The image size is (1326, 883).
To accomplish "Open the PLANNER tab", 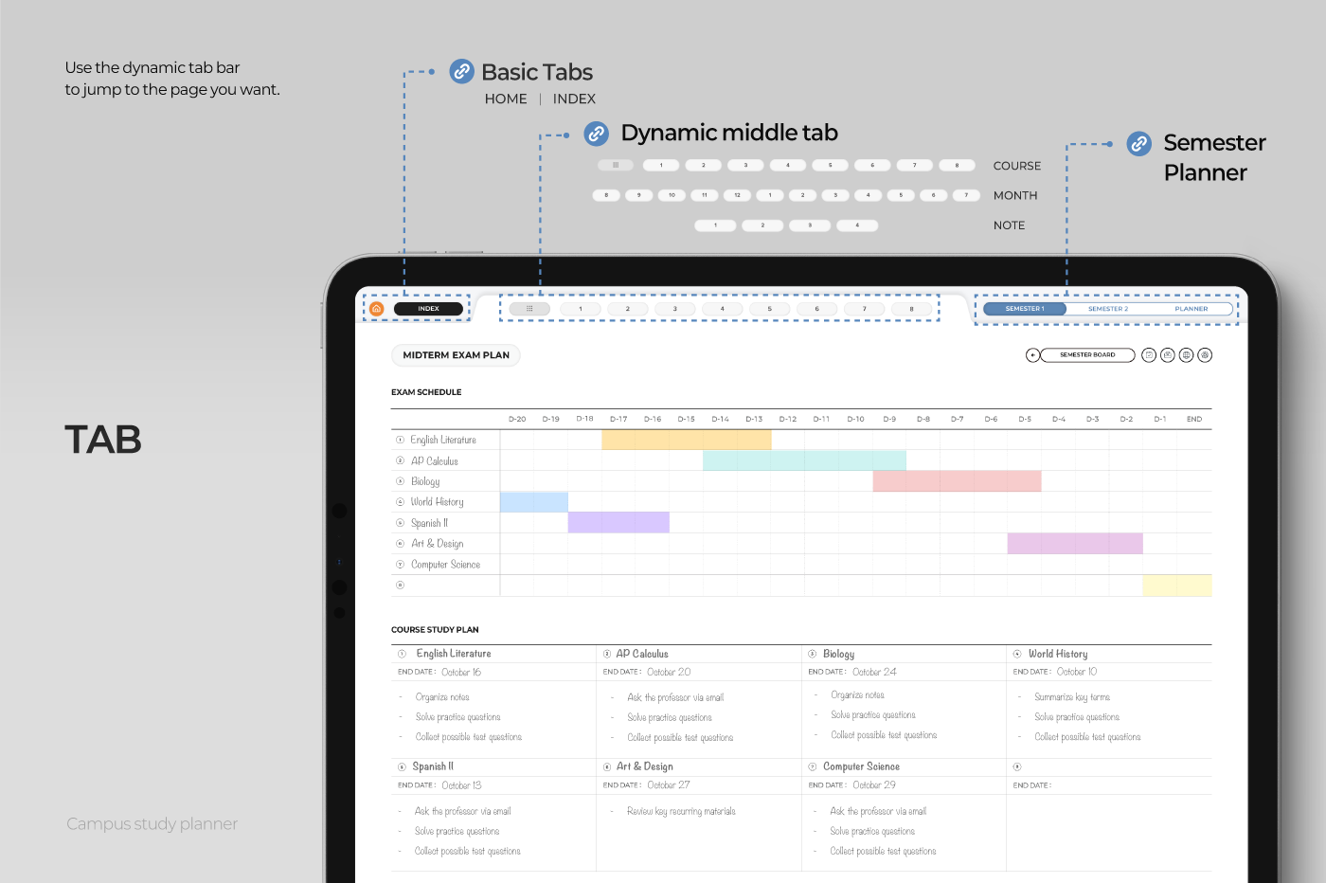I will [1191, 309].
